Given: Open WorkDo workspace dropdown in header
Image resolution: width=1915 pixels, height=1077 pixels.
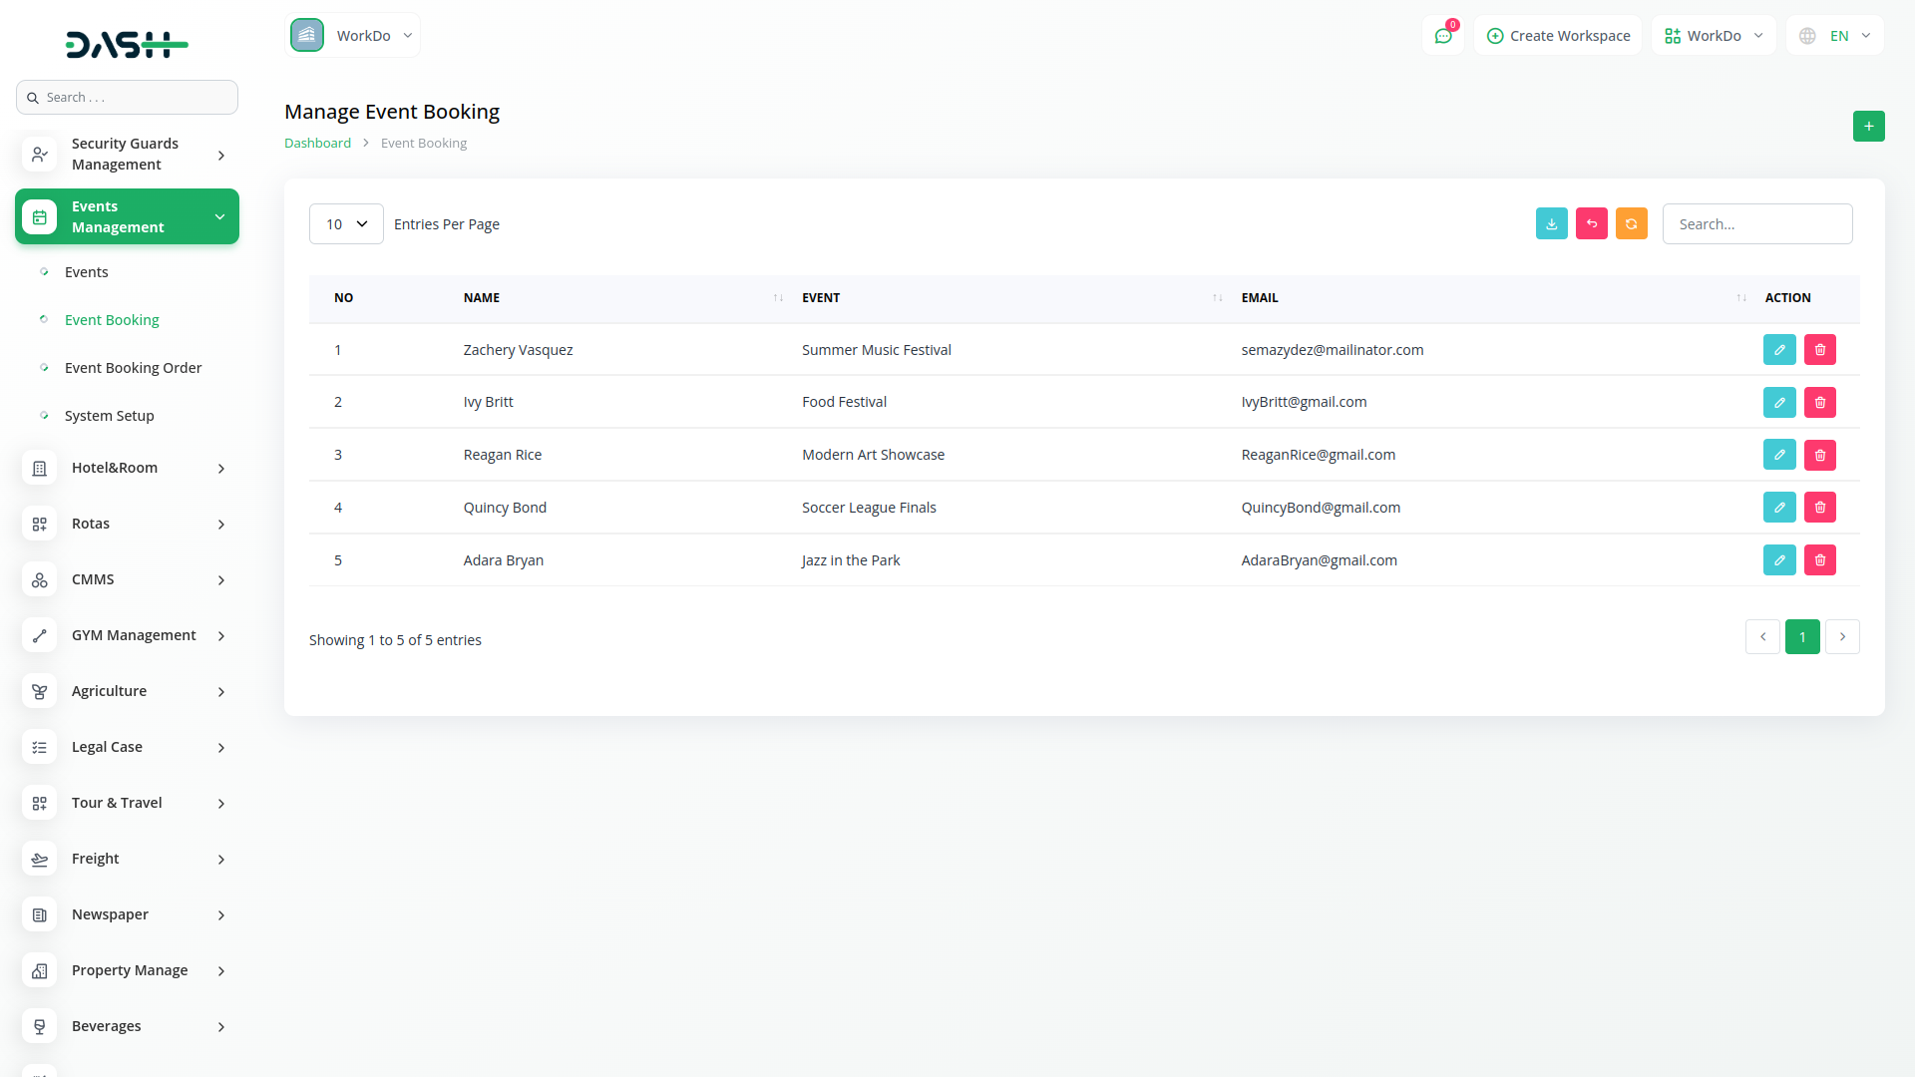Looking at the screenshot, I should (x=352, y=36).
